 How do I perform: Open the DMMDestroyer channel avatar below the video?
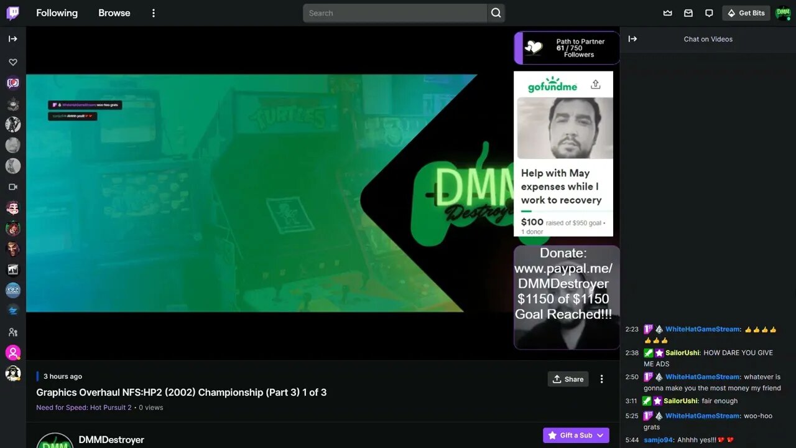55,440
